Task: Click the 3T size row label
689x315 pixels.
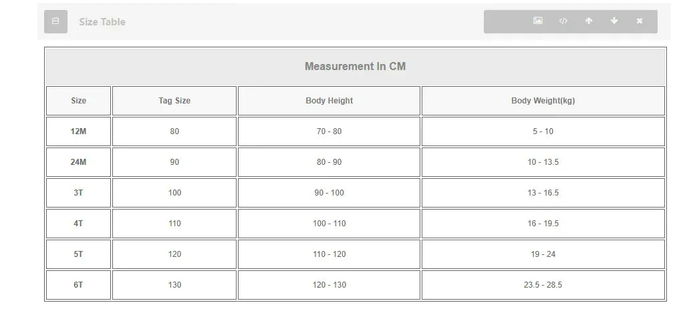Action: [78, 193]
